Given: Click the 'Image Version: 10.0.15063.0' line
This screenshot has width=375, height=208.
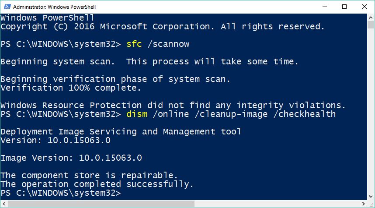Looking at the screenshot, I should click(71, 158).
